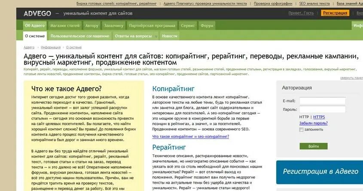Tick the 'запомнить' checkbox
The width and height of the screenshot is (363, 191).
pos(301,129)
